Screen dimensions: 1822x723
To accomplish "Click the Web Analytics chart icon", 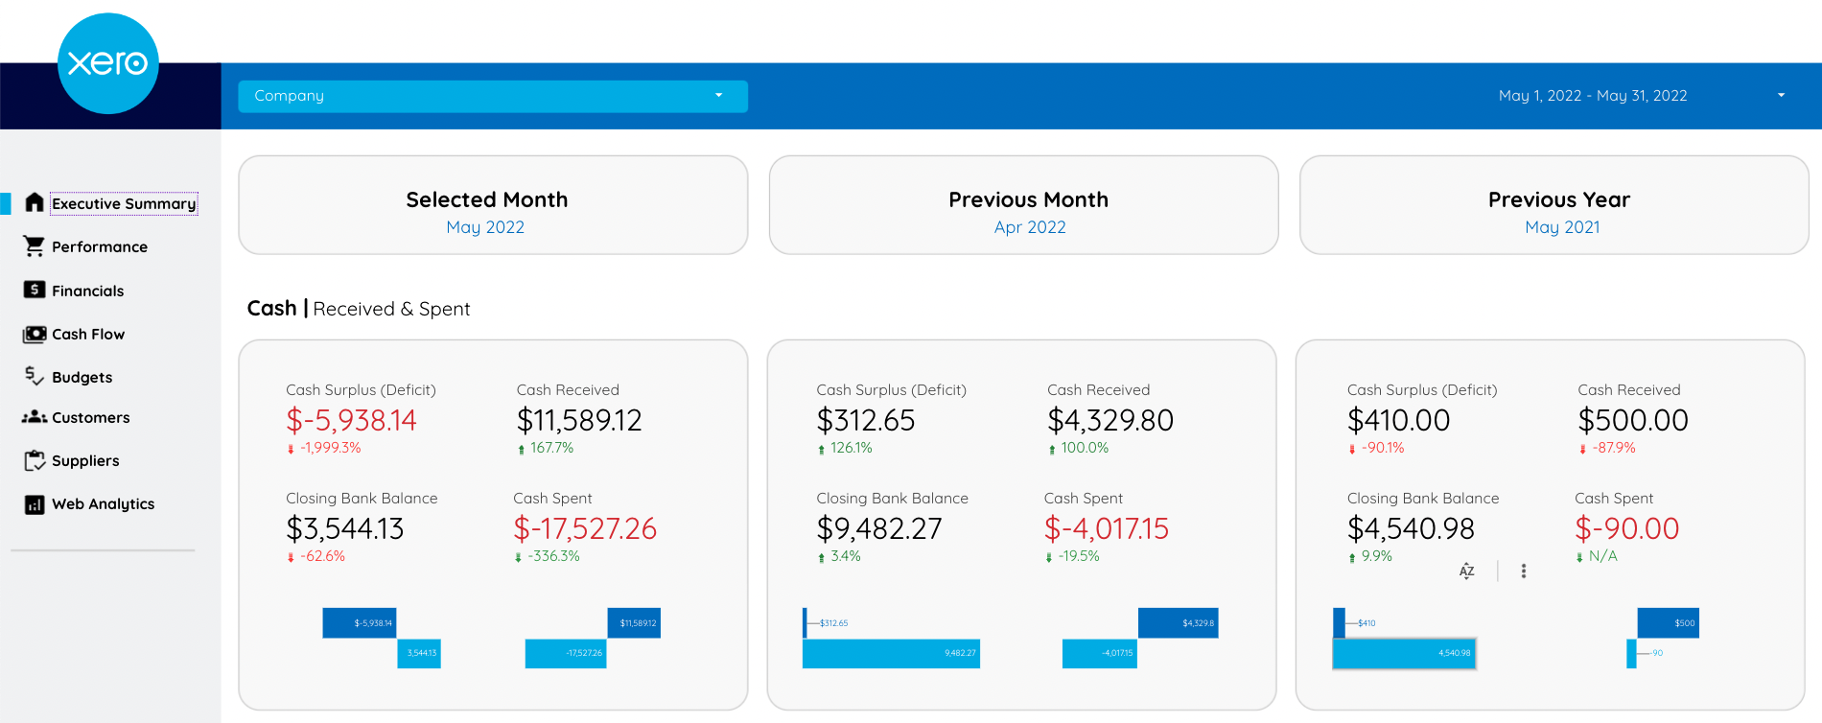I will coord(35,504).
